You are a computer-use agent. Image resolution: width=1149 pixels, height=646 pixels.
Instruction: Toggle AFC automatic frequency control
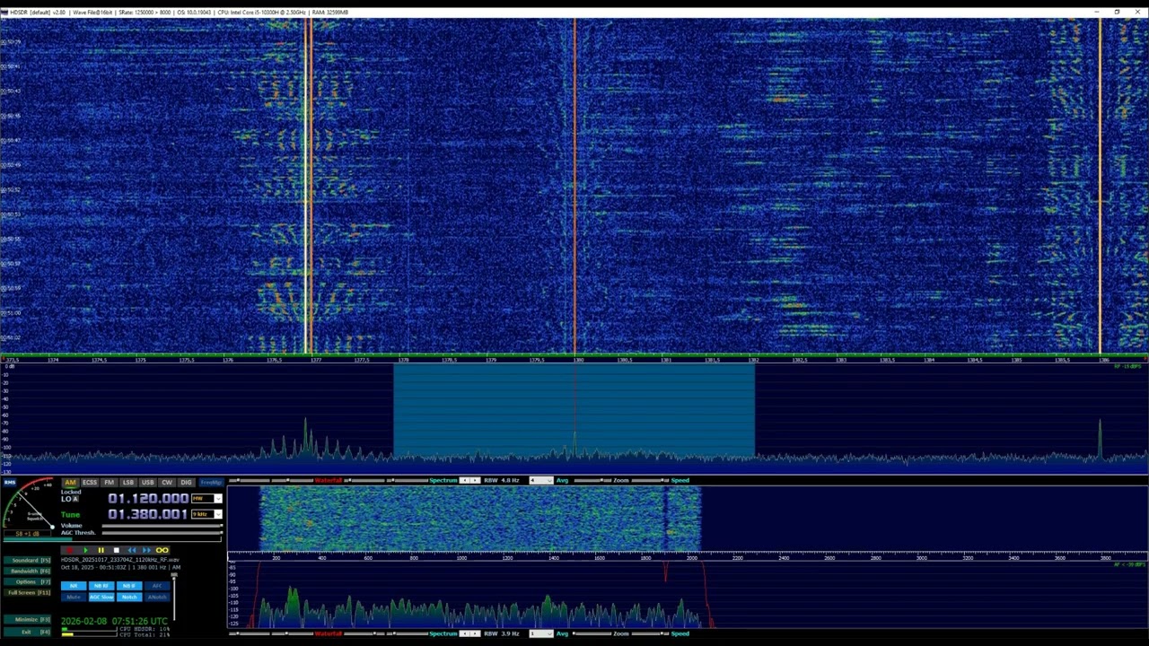point(157,586)
